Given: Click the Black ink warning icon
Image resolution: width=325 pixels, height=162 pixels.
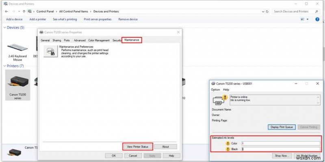Looking at the screenshot, I should 228,149.
